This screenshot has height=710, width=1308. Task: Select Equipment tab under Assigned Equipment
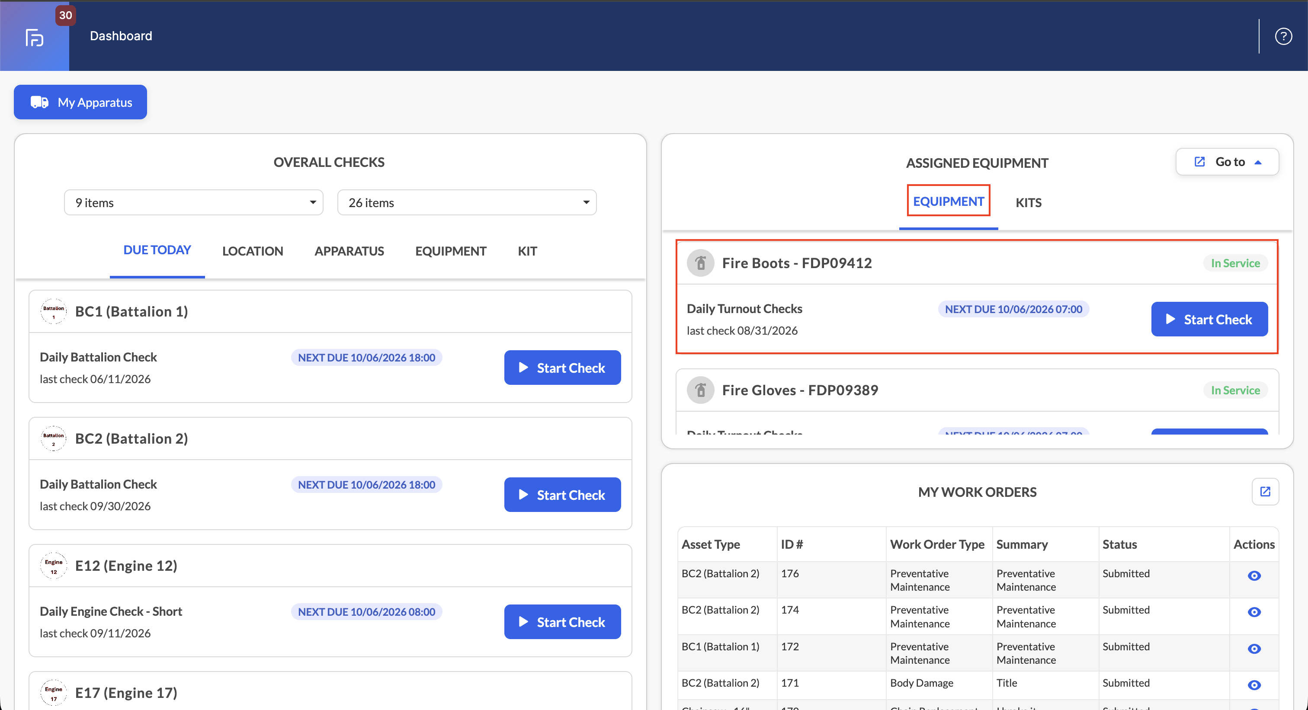[x=948, y=201]
